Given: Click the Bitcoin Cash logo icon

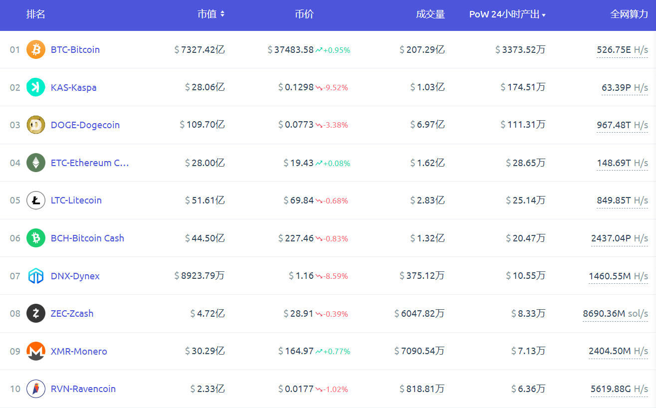Looking at the screenshot, I should (35, 238).
